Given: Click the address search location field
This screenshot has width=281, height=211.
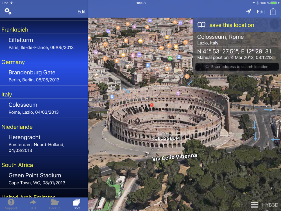Looking at the screenshot, I should coord(237,67).
